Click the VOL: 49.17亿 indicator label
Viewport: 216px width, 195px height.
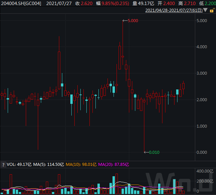pos(19,165)
